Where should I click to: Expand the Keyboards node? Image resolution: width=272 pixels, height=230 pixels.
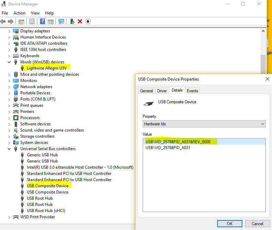tap(9, 56)
